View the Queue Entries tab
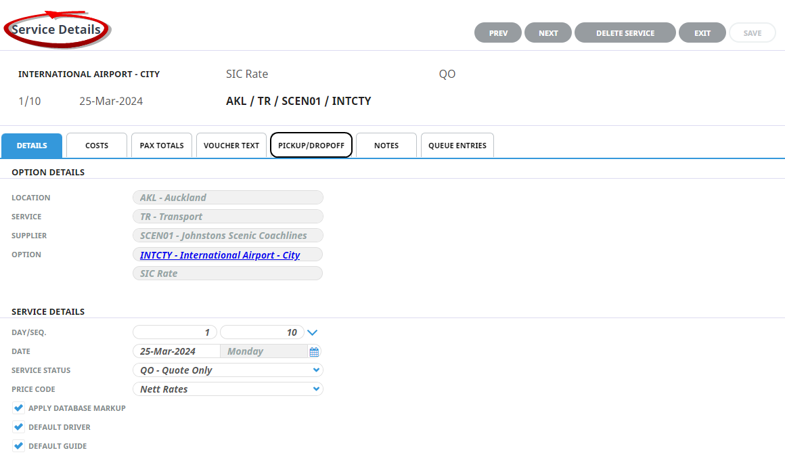Screen dimensions: 785x461 tap(457, 146)
